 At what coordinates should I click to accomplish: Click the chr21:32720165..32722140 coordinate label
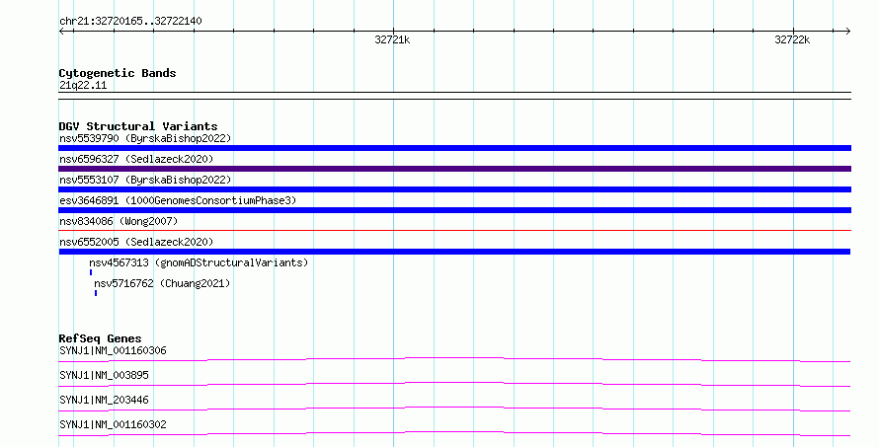pyautogui.click(x=130, y=22)
